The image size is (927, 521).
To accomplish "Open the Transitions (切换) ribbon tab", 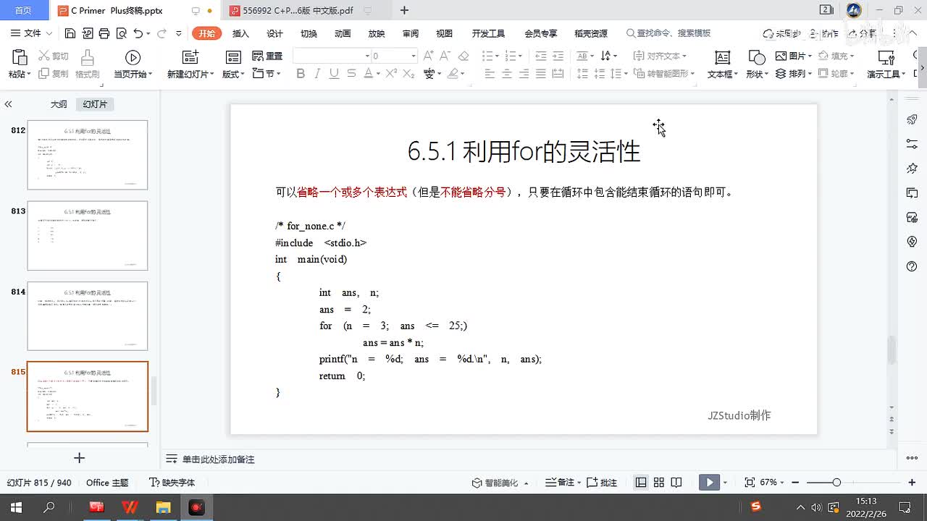I will pos(309,33).
